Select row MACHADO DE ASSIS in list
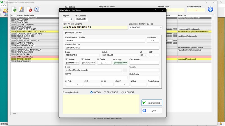Screen dimensions: 225x126 [x=34, y=45]
